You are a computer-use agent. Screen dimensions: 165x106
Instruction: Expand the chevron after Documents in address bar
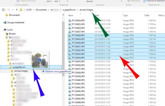pyautogui.click(x=49, y=10)
